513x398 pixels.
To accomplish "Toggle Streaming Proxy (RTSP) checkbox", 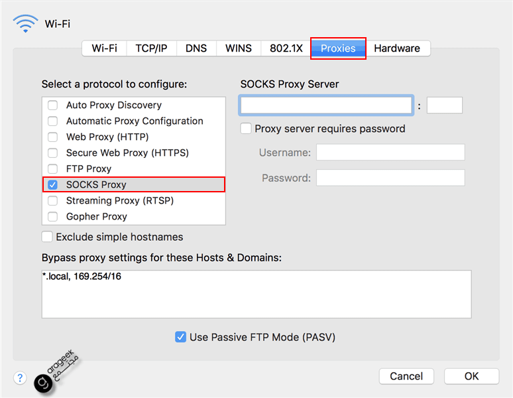I will (x=52, y=200).
